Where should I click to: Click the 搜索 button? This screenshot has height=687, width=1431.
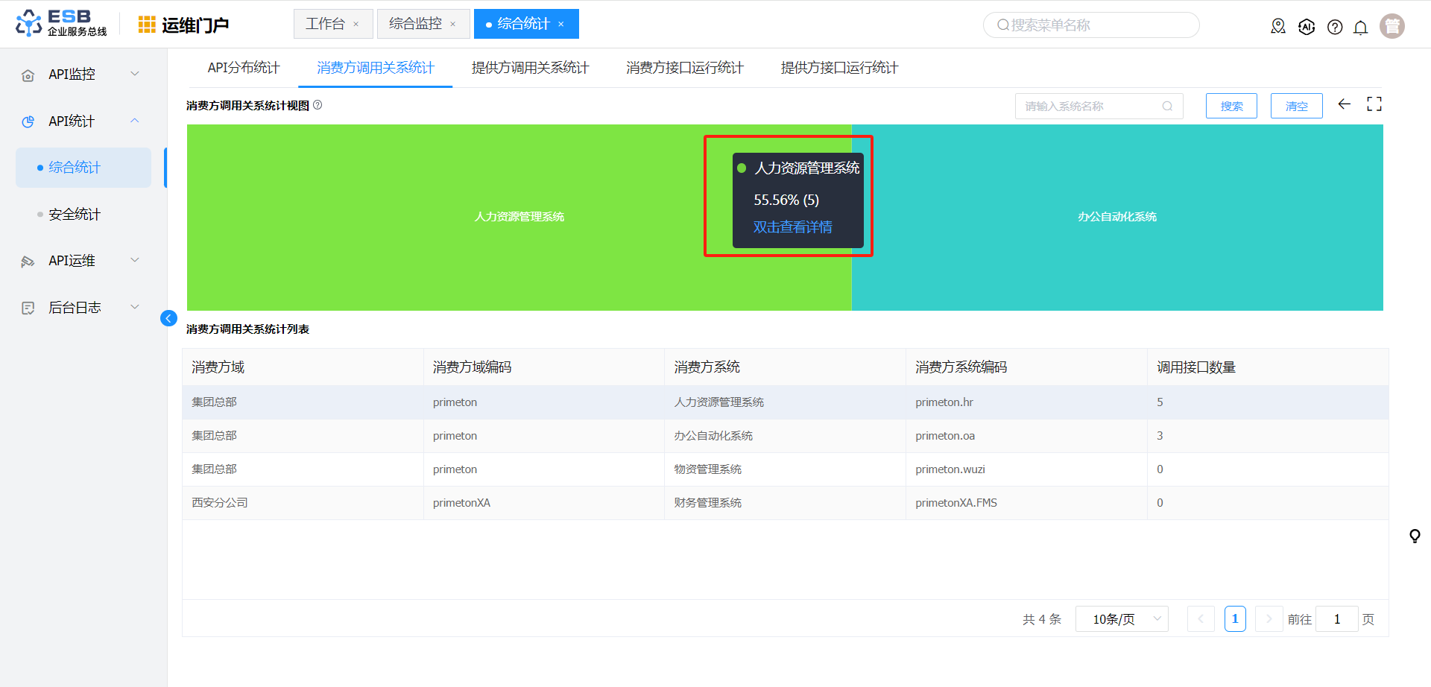tap(1231, 106)
